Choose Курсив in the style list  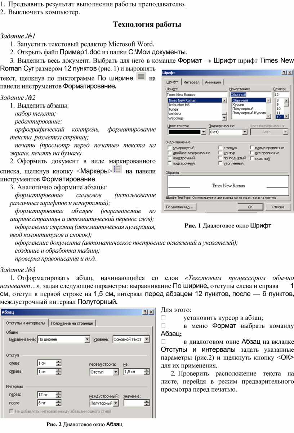tap(249, 105)
